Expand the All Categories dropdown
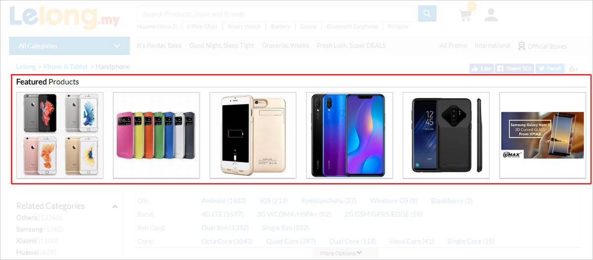The height and width of the screenshot is (260, 593). pos(69,46)
